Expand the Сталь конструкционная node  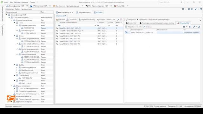coord(14,91)
